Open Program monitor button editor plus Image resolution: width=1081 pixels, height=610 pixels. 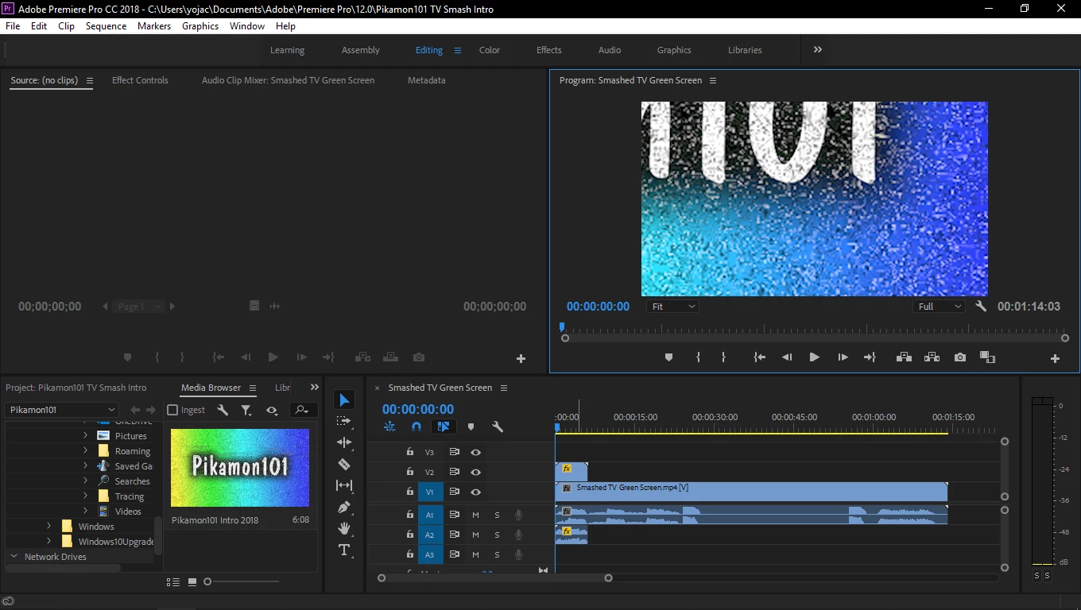click(x=1056, y=358)
